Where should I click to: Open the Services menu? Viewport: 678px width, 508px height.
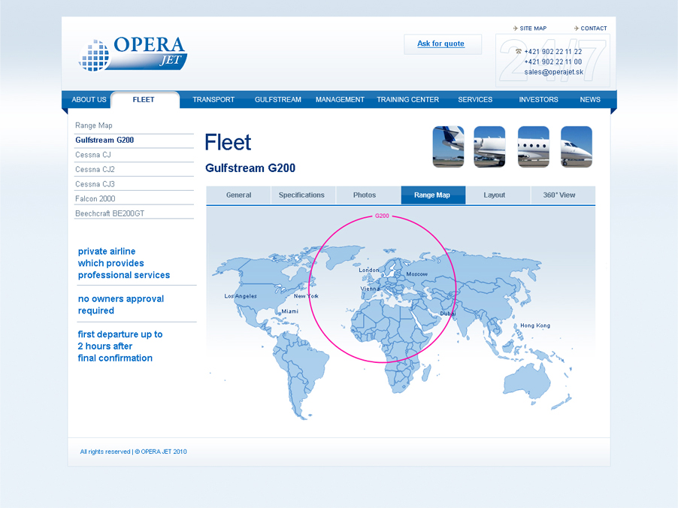point(475,99)
